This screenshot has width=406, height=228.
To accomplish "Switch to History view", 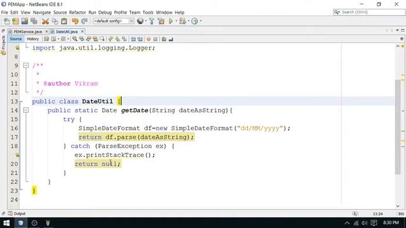I will (32, 39).
